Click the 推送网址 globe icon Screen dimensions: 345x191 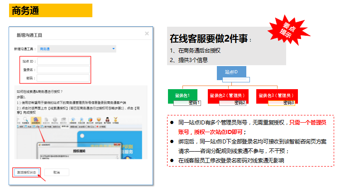(x=55, y=120)
